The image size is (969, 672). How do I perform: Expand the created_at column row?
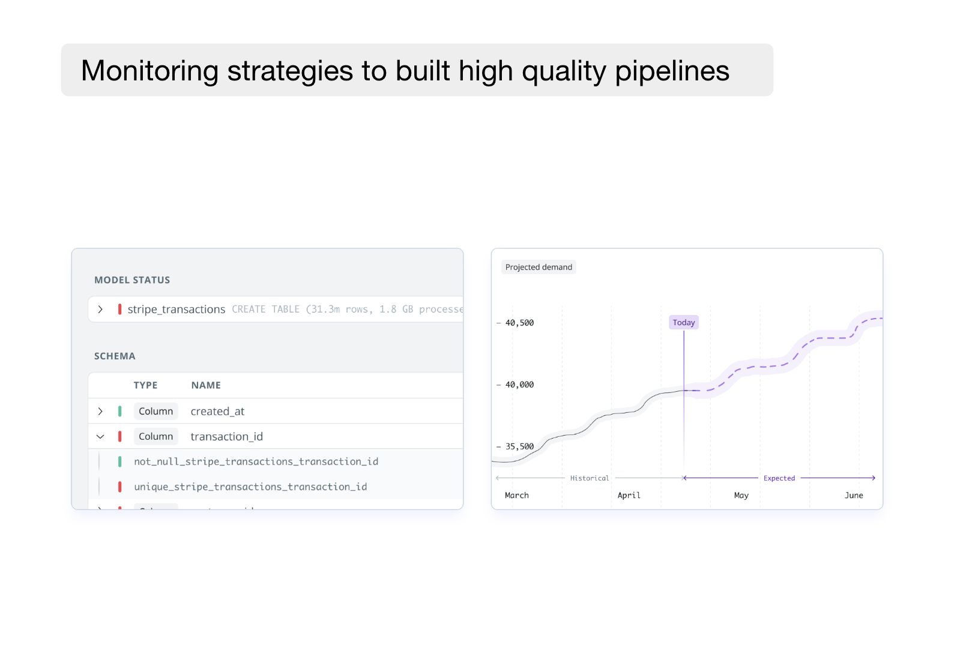point(100,412)
